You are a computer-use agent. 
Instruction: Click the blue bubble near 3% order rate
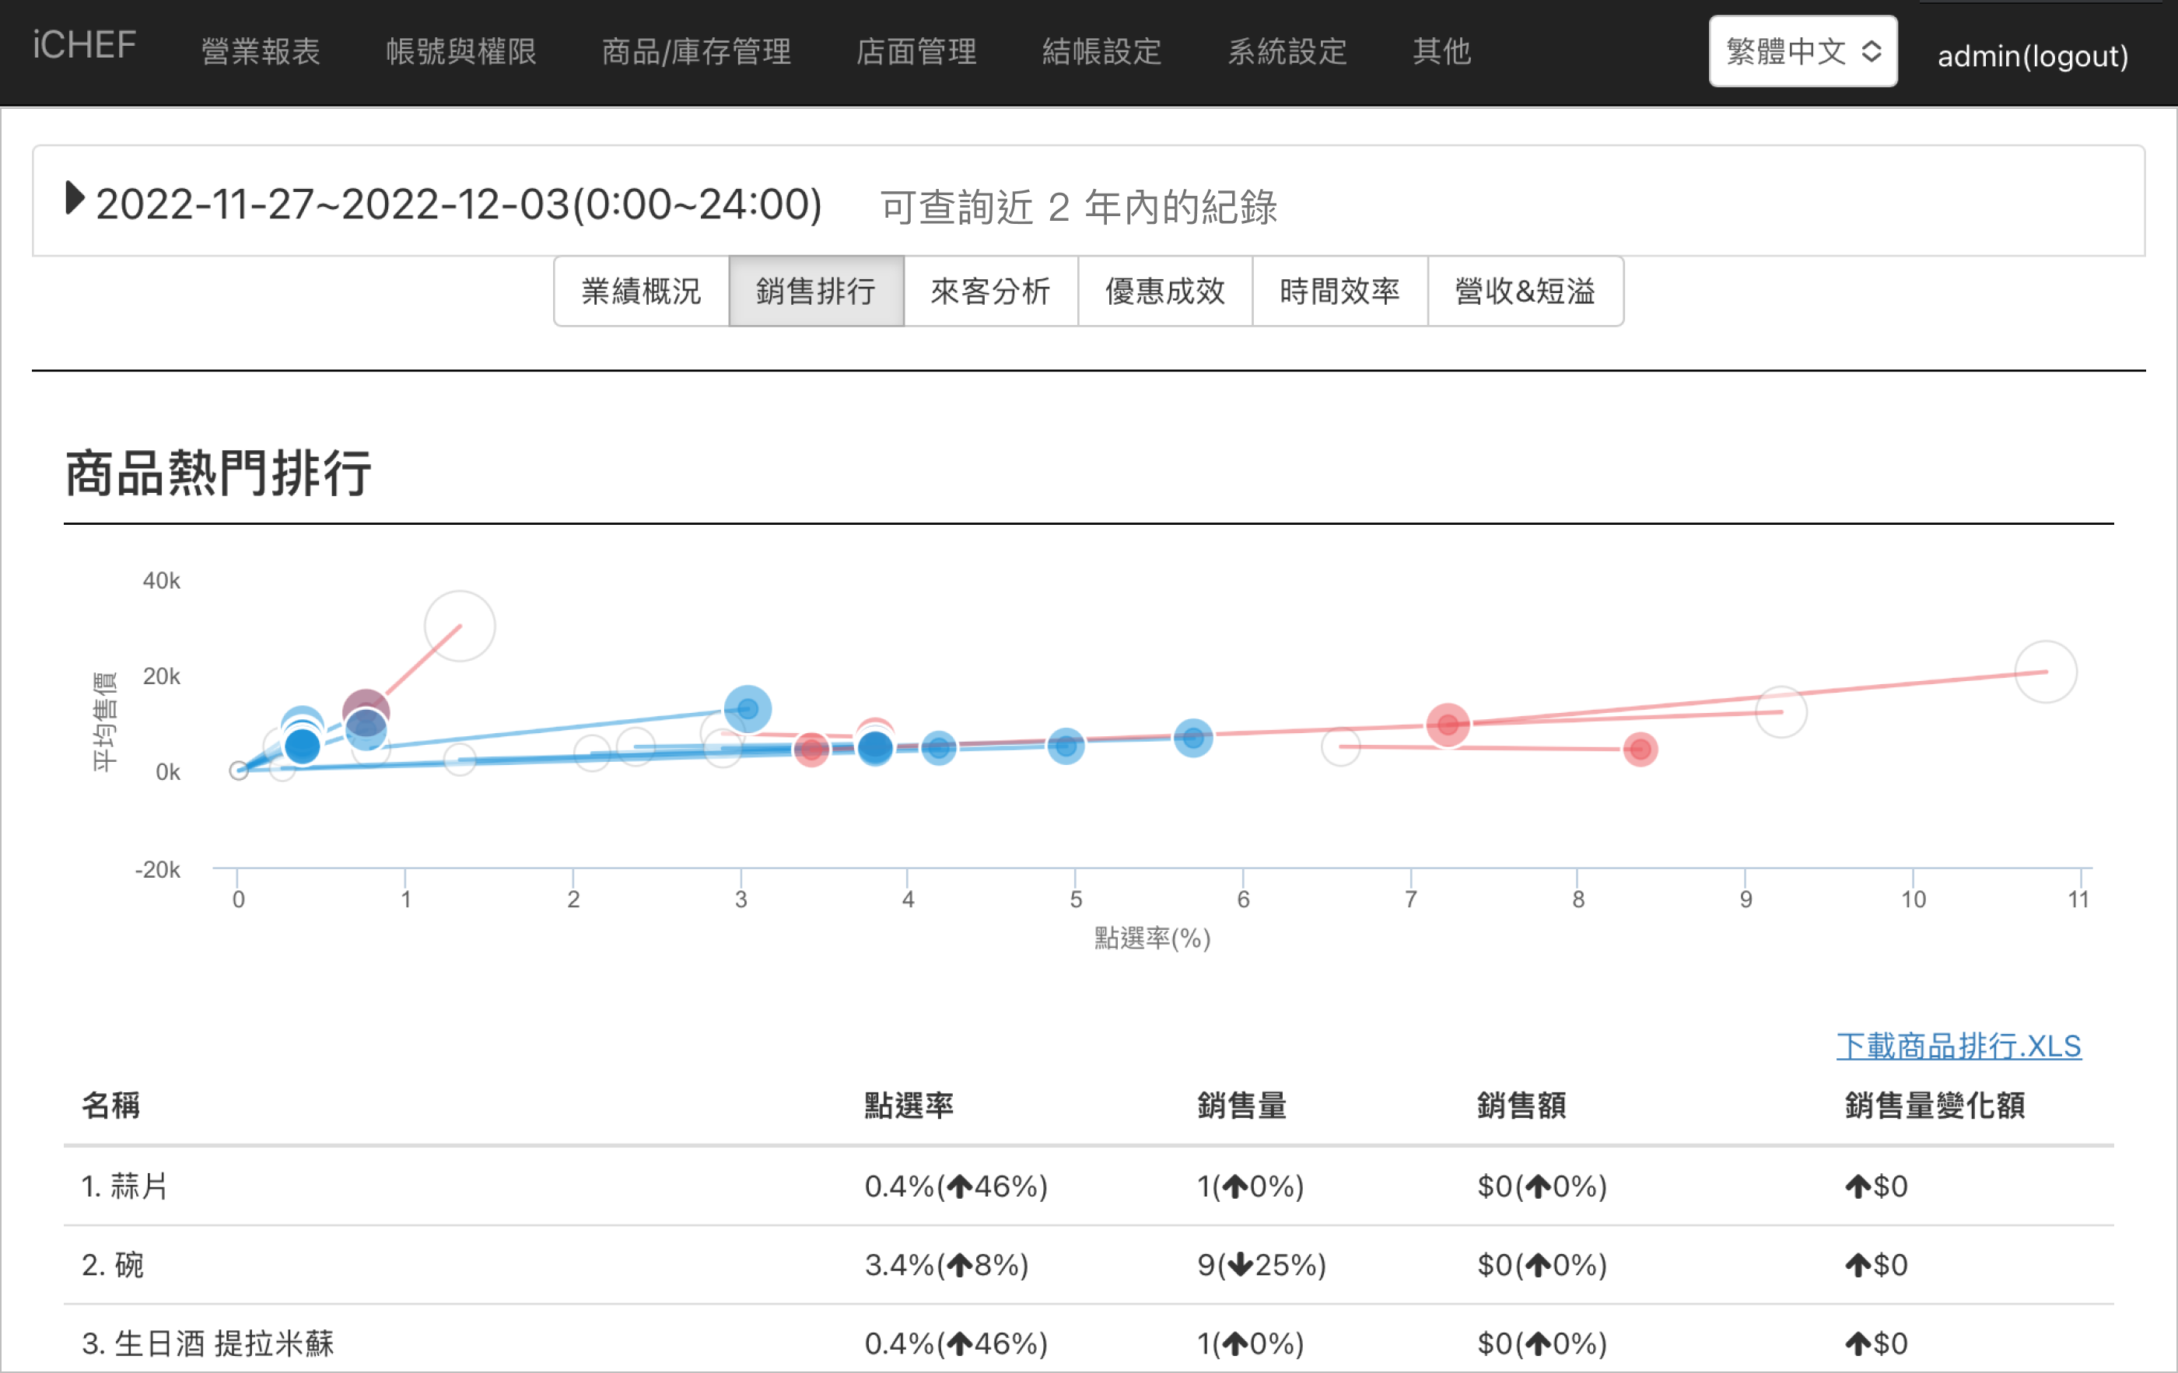pos(747,710)
